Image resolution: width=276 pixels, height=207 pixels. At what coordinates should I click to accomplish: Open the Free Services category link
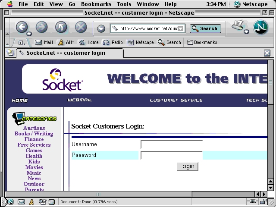point(34,145)
